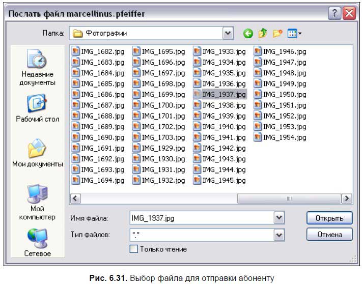Expand the Имя файла dropdown arrow
The height and width of the screenshot is (284, 362).
279,218
